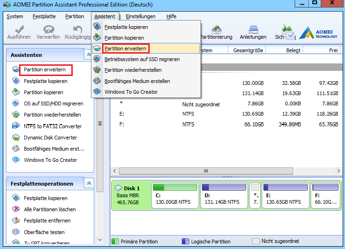
Task: Open the Partitionierung toolbar icon
Action: coord(216,29)
